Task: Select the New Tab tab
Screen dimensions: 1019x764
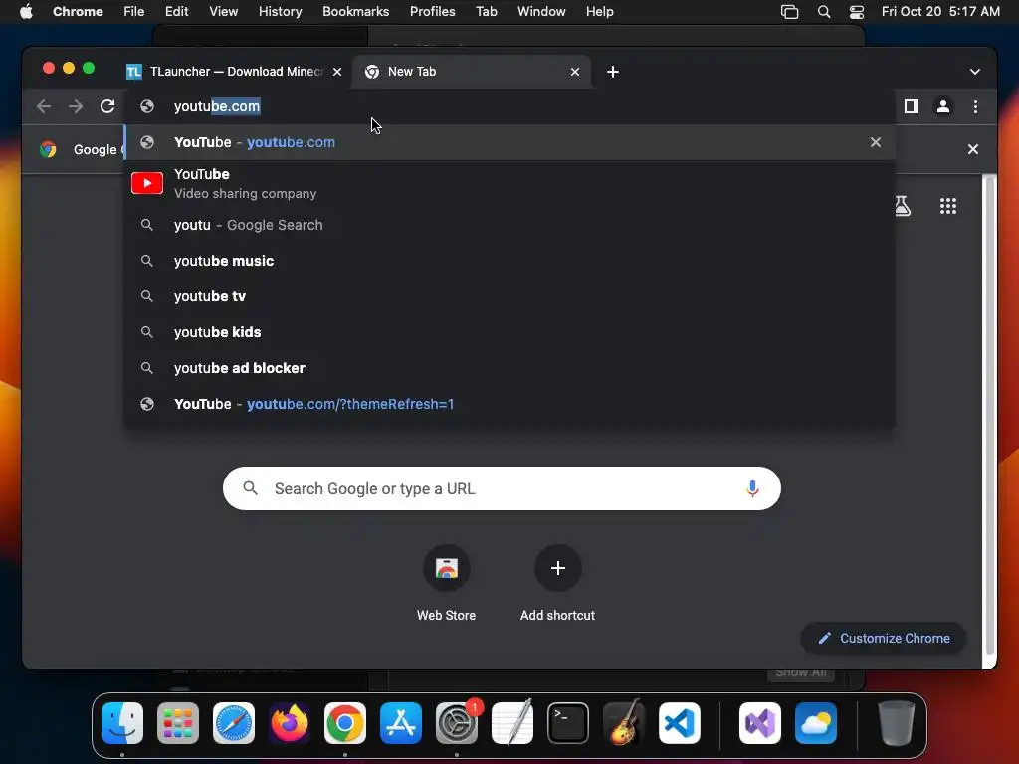Action: (x=472, y=72)
